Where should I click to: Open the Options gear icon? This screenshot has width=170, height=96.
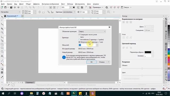[x=107, y=7]
